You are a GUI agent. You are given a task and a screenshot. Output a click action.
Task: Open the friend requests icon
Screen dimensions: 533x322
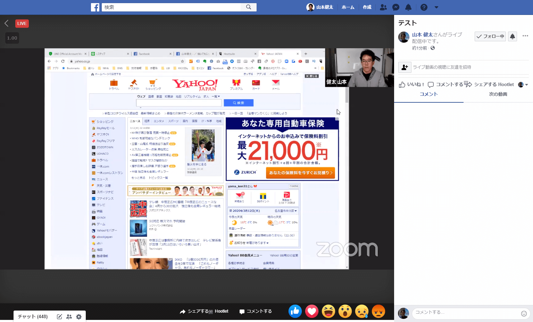click(x=383, y=7)
